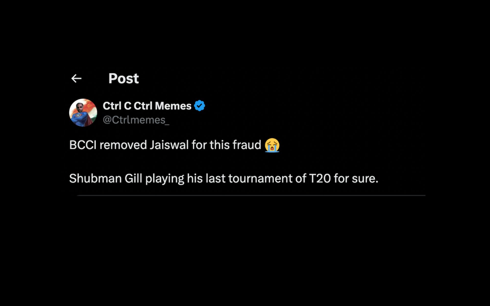
Task: Go back using the left arrow
Action: (76, 78)
